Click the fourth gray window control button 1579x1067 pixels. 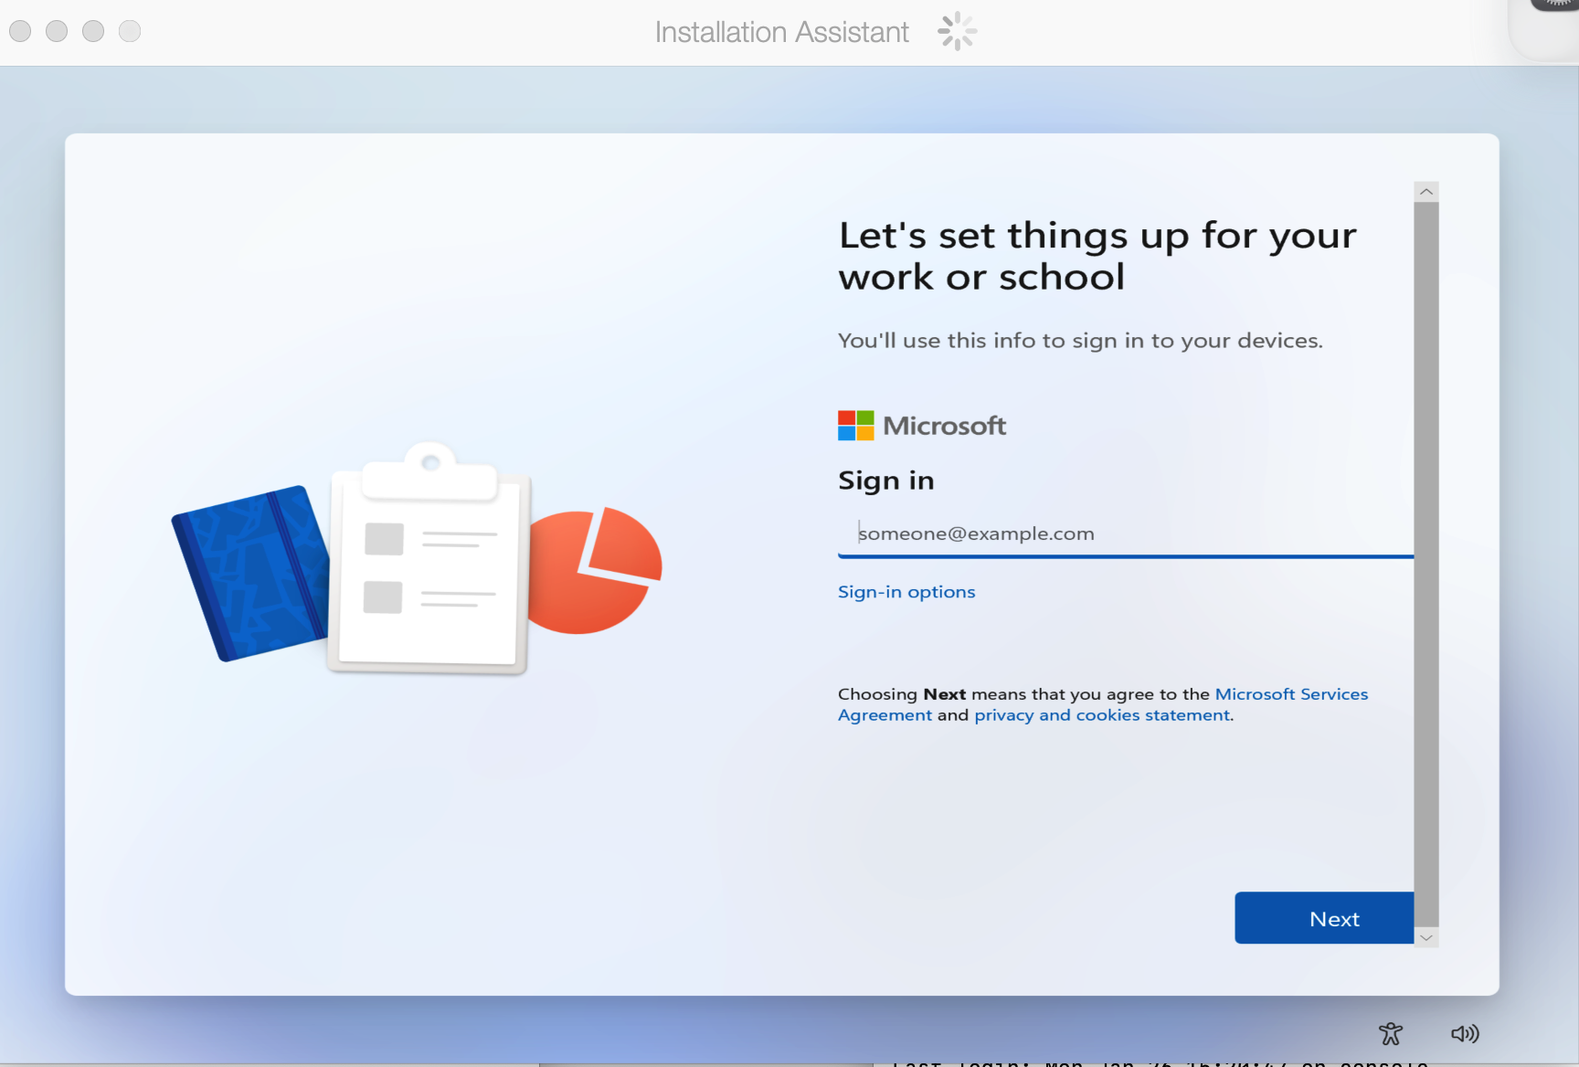pos(130,31)
